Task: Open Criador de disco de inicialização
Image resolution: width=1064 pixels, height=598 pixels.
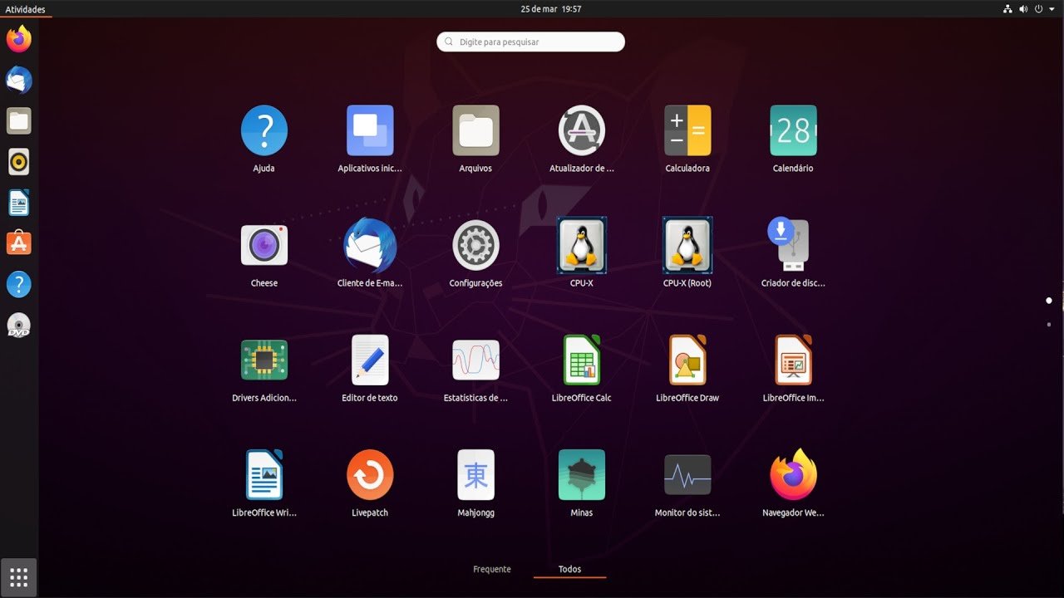Action: coord(788,243)
